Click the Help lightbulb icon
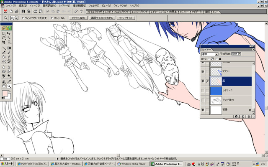Screen dimensions: 268x167 coord(82,11)
